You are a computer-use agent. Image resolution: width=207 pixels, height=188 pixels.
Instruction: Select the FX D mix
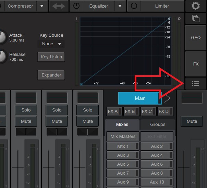(x=165, y=111)
